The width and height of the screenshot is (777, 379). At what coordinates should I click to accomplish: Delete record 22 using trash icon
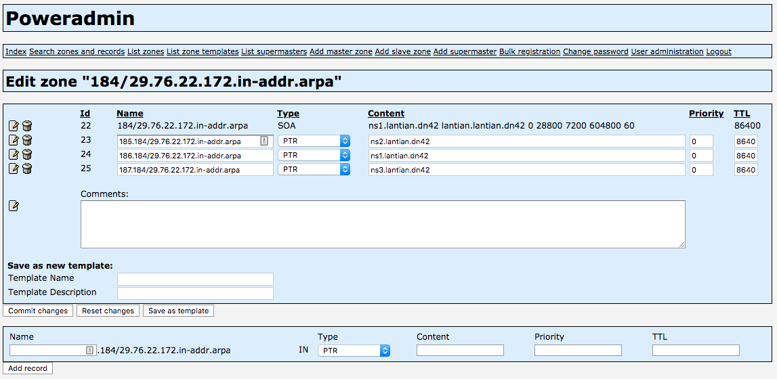click(27, 126)
